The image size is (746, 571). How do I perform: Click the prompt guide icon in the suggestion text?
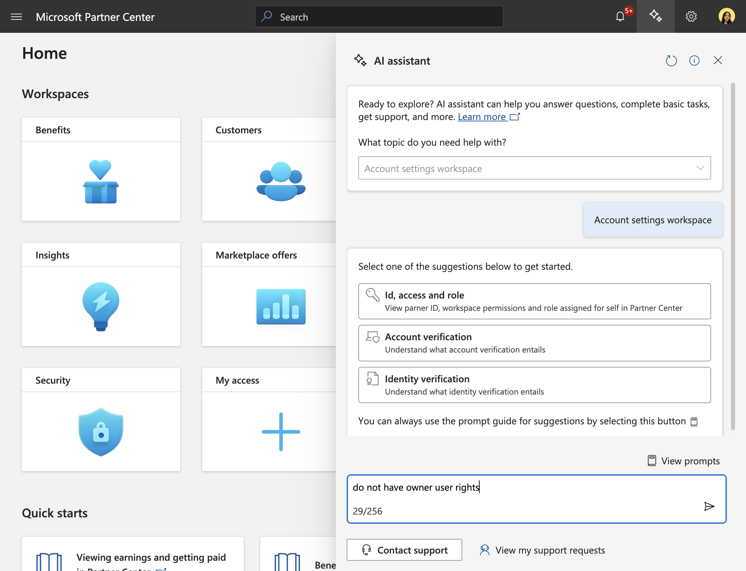point(694,422)
